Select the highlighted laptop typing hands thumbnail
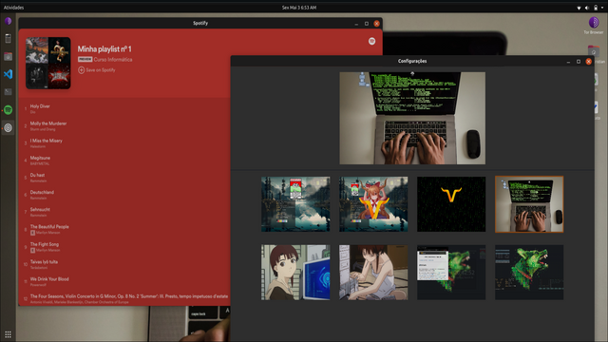 pos(529,204)
